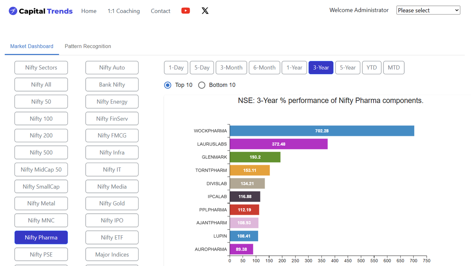Screen dimensions: 471x266
Task: Select Nifty Pharma button
Action: 41,237
